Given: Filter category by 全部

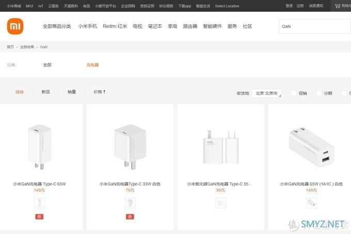Looking at the screenshot, I should 47,65.
